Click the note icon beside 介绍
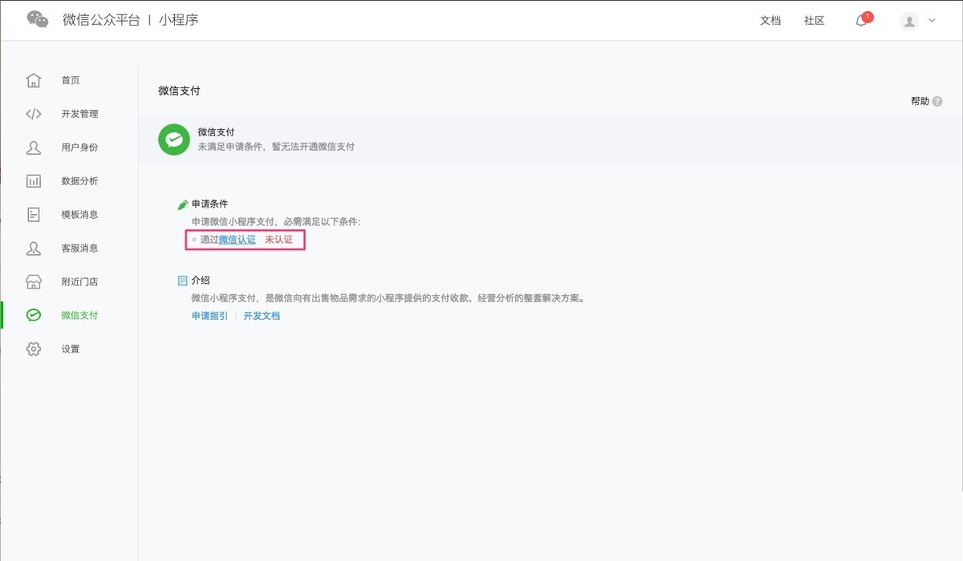The height and width of the screenshot is (561, 963). (182, 281)
